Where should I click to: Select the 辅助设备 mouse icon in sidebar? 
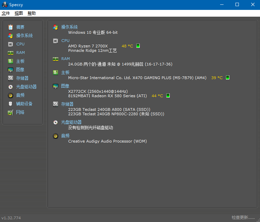pyautogui.click(x=11, y=104)
